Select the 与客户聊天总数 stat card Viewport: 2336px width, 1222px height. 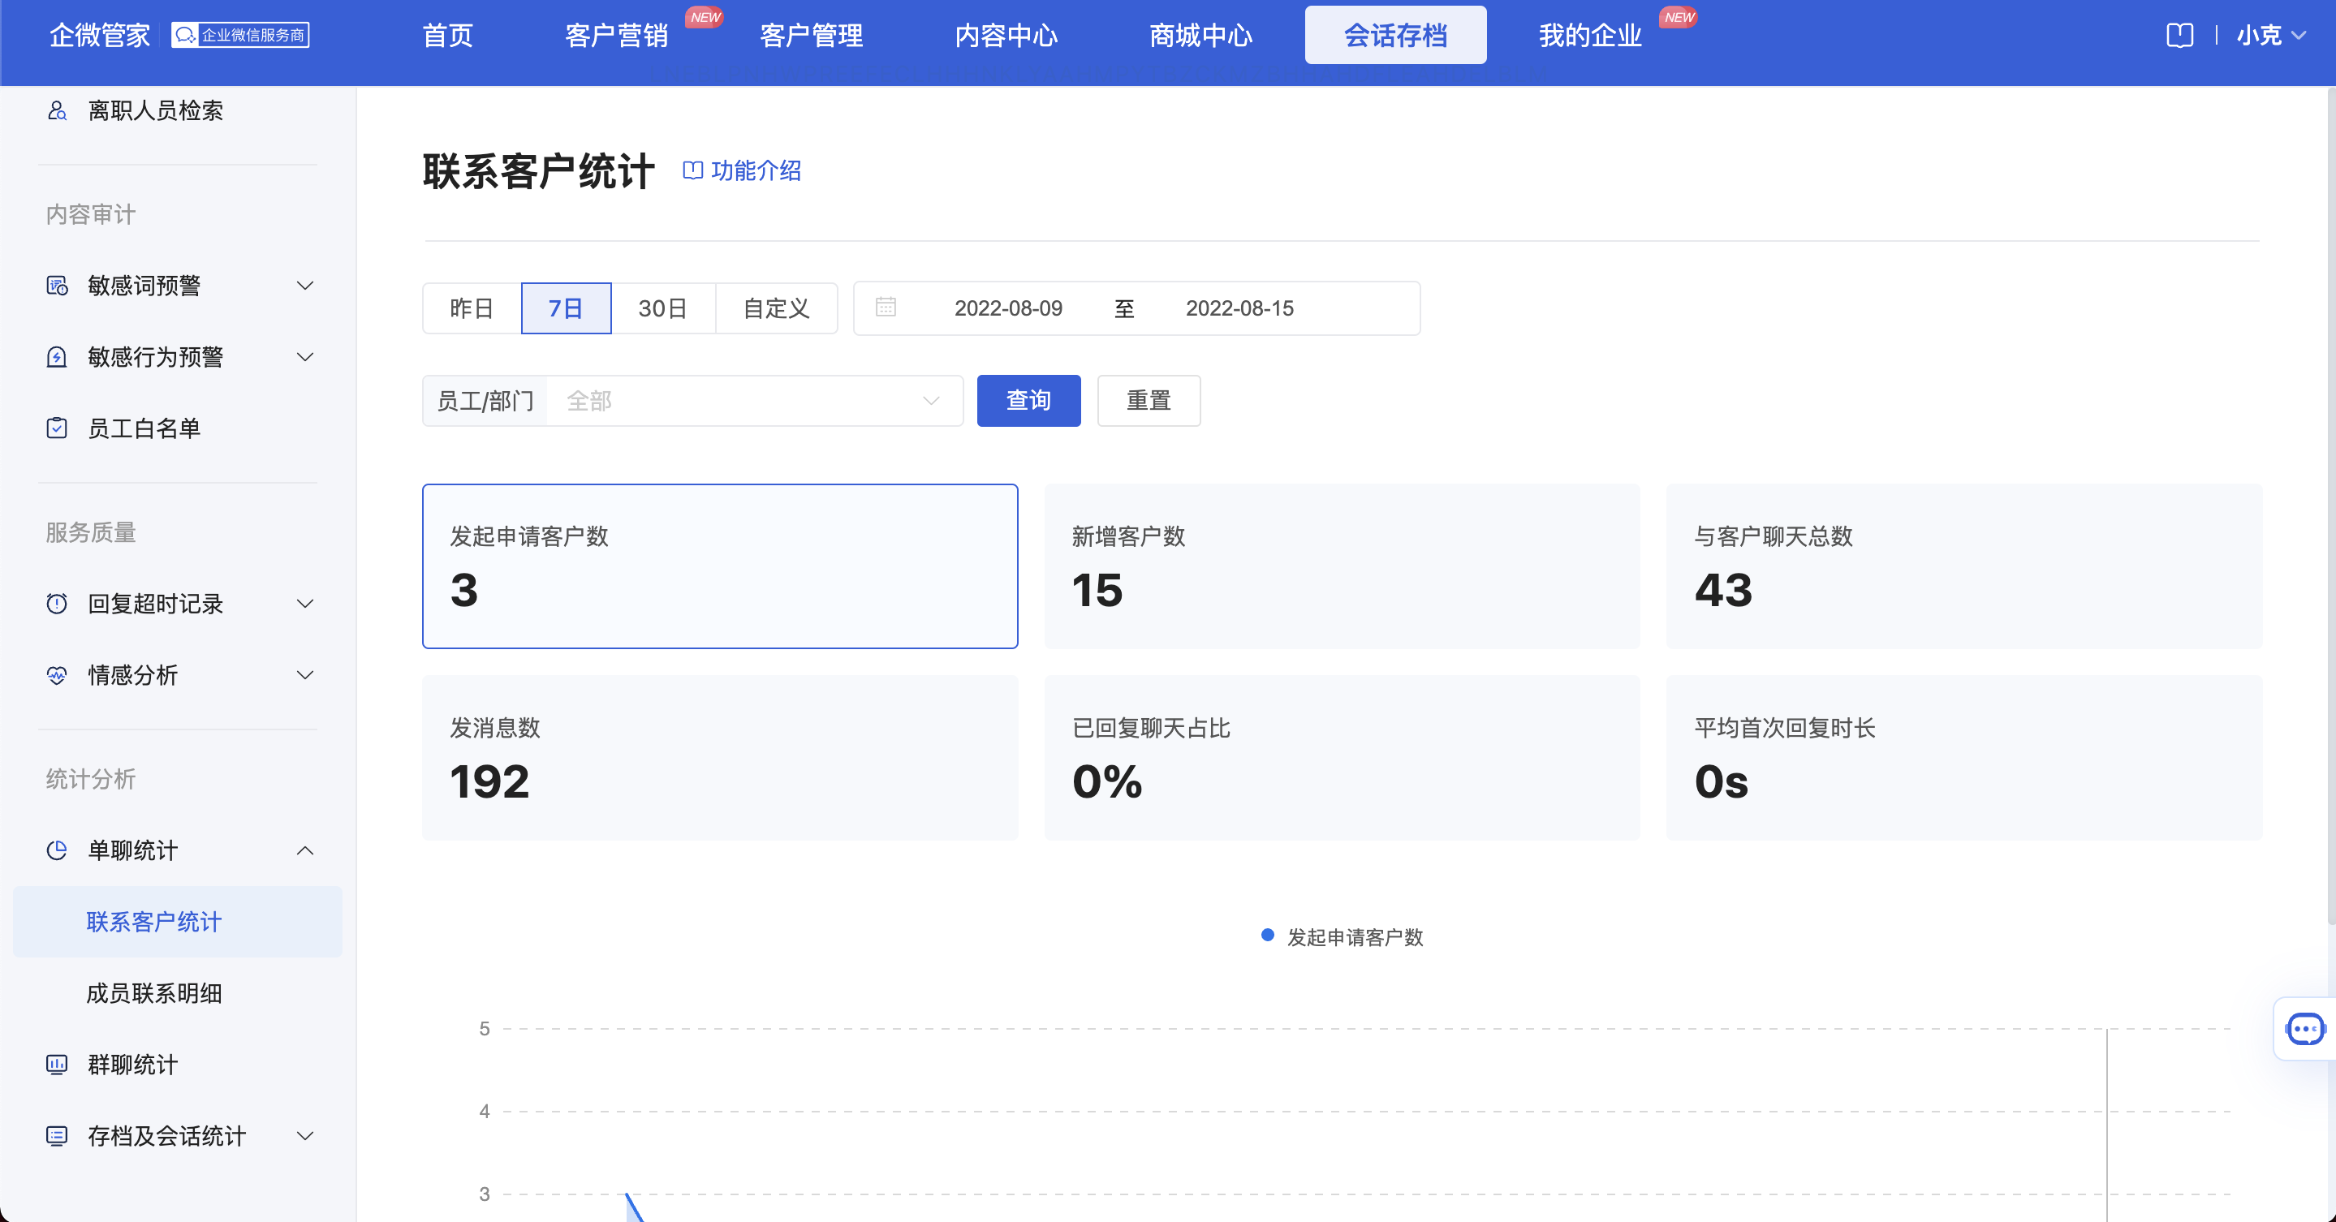(x=1964, y=566)
